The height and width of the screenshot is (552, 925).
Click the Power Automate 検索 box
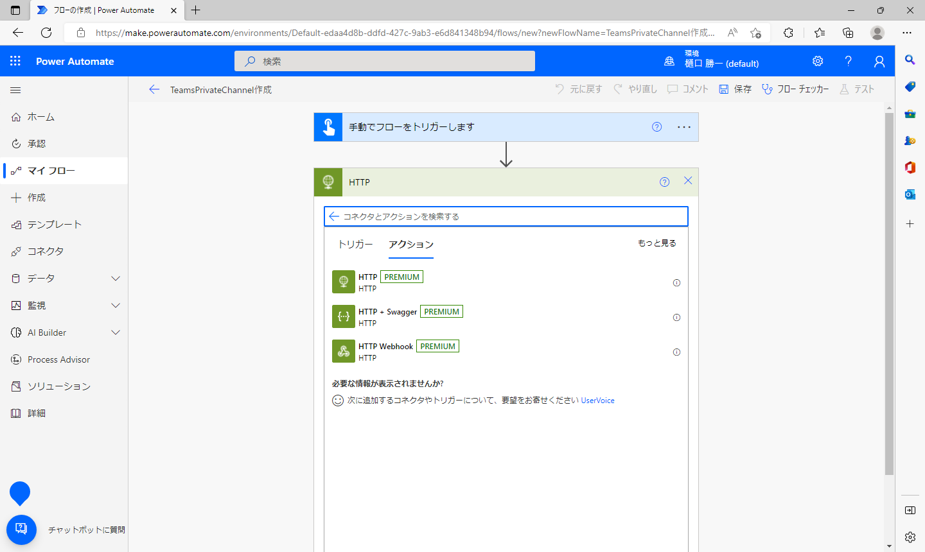click(x=385, y=61)
